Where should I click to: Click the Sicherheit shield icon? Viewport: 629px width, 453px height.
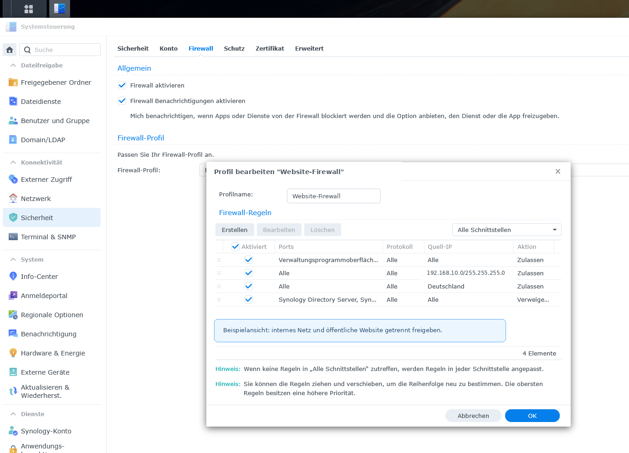pyautogui.click(x=13, y=218)
